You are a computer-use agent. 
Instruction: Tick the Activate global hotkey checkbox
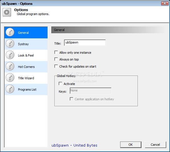tap(60, 84)
